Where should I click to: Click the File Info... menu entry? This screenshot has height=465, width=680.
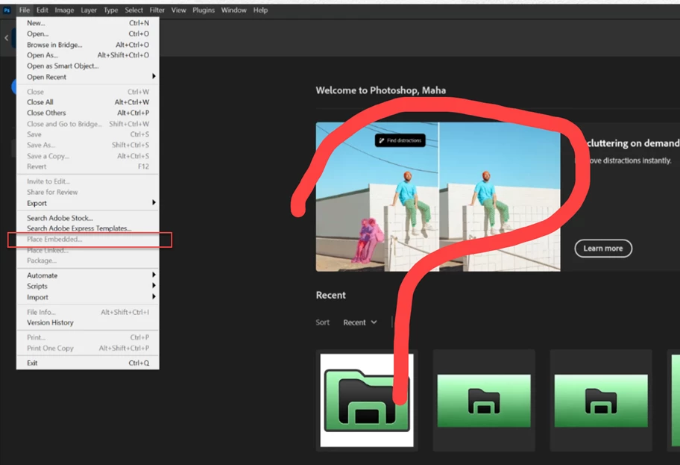coord(87,312)
